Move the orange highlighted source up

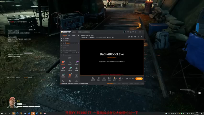coord(75,43)
